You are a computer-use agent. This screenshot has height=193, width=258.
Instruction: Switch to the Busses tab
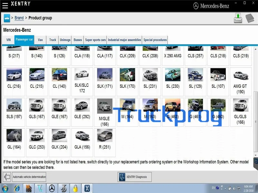[78, 40]
